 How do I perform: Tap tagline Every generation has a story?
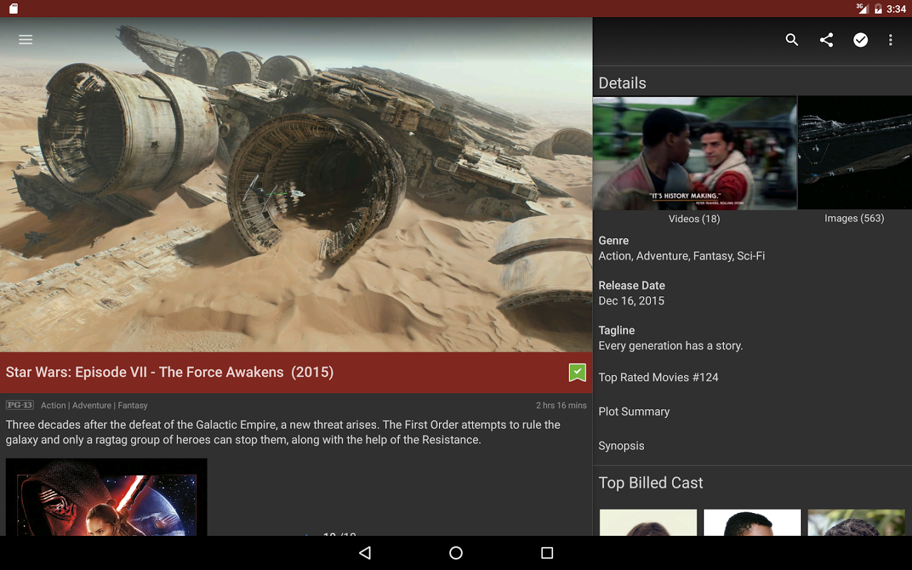pos(671,346)
